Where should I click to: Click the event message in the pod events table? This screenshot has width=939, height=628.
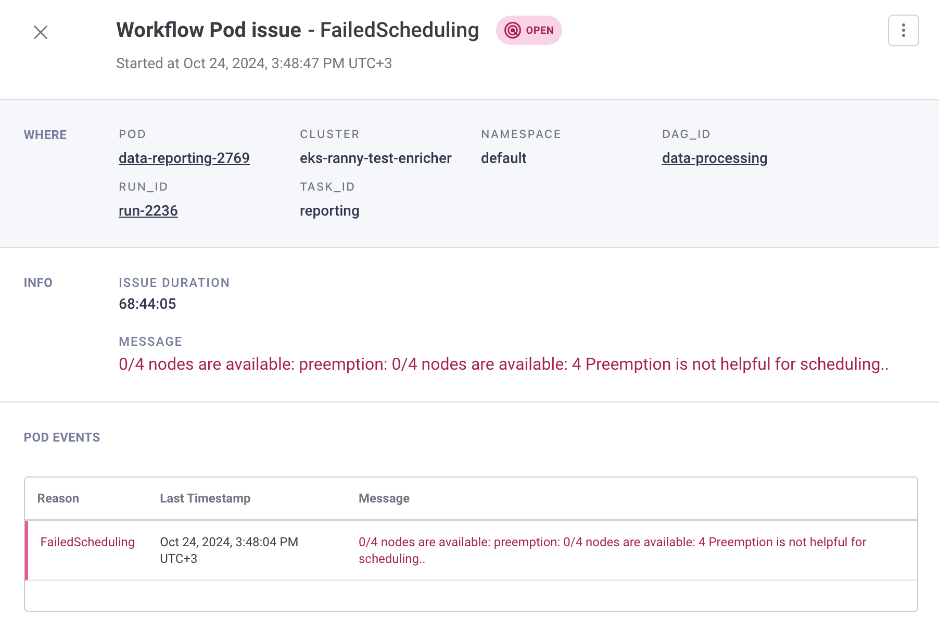[612, 550]
